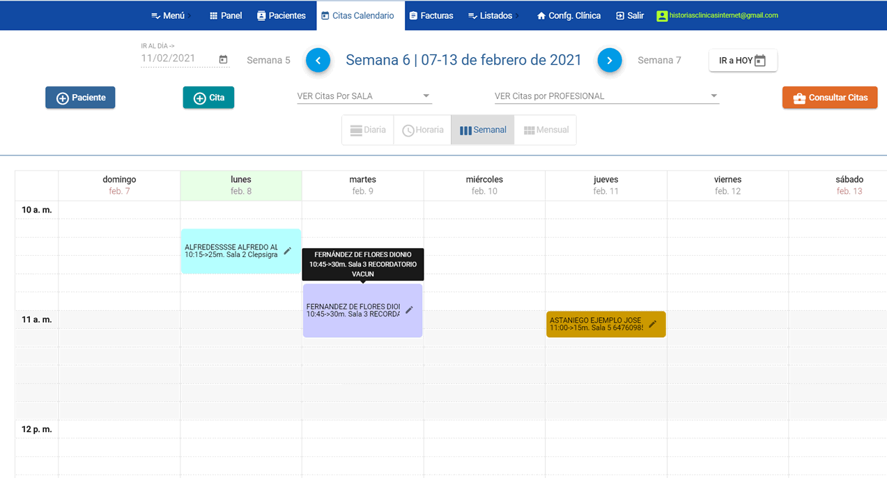Switch to Horaria calendar view
Screen dimensions: 887x478
pos(423,130)
